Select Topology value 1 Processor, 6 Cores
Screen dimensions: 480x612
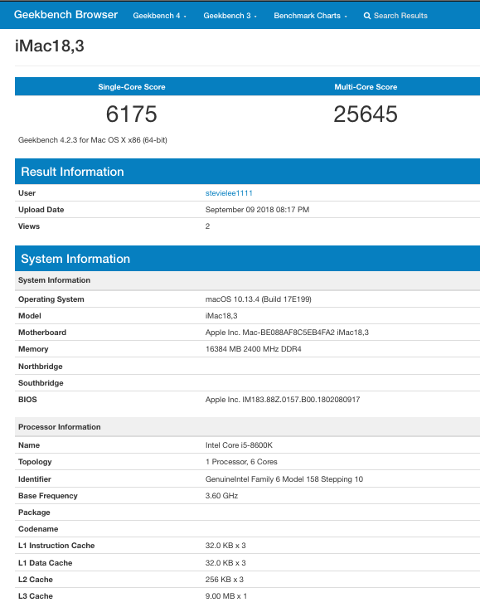click(x=241, y=462)
